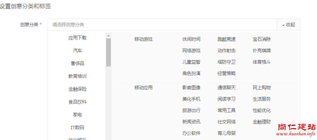This screenshot has width=317, height=140.
Task: Pick 社交网络 under mobile apps
Action: point(226,122)
